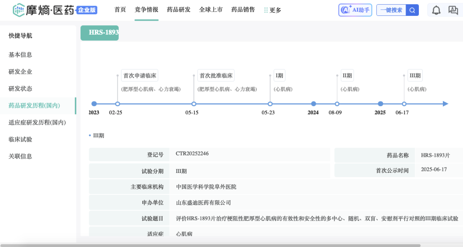Viewport: 463px width, 247px height.
Task: Click the 一键搜索 button
Action: 391,10
